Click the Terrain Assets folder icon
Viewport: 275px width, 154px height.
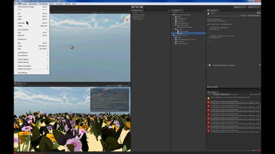[x=176, y=44]
